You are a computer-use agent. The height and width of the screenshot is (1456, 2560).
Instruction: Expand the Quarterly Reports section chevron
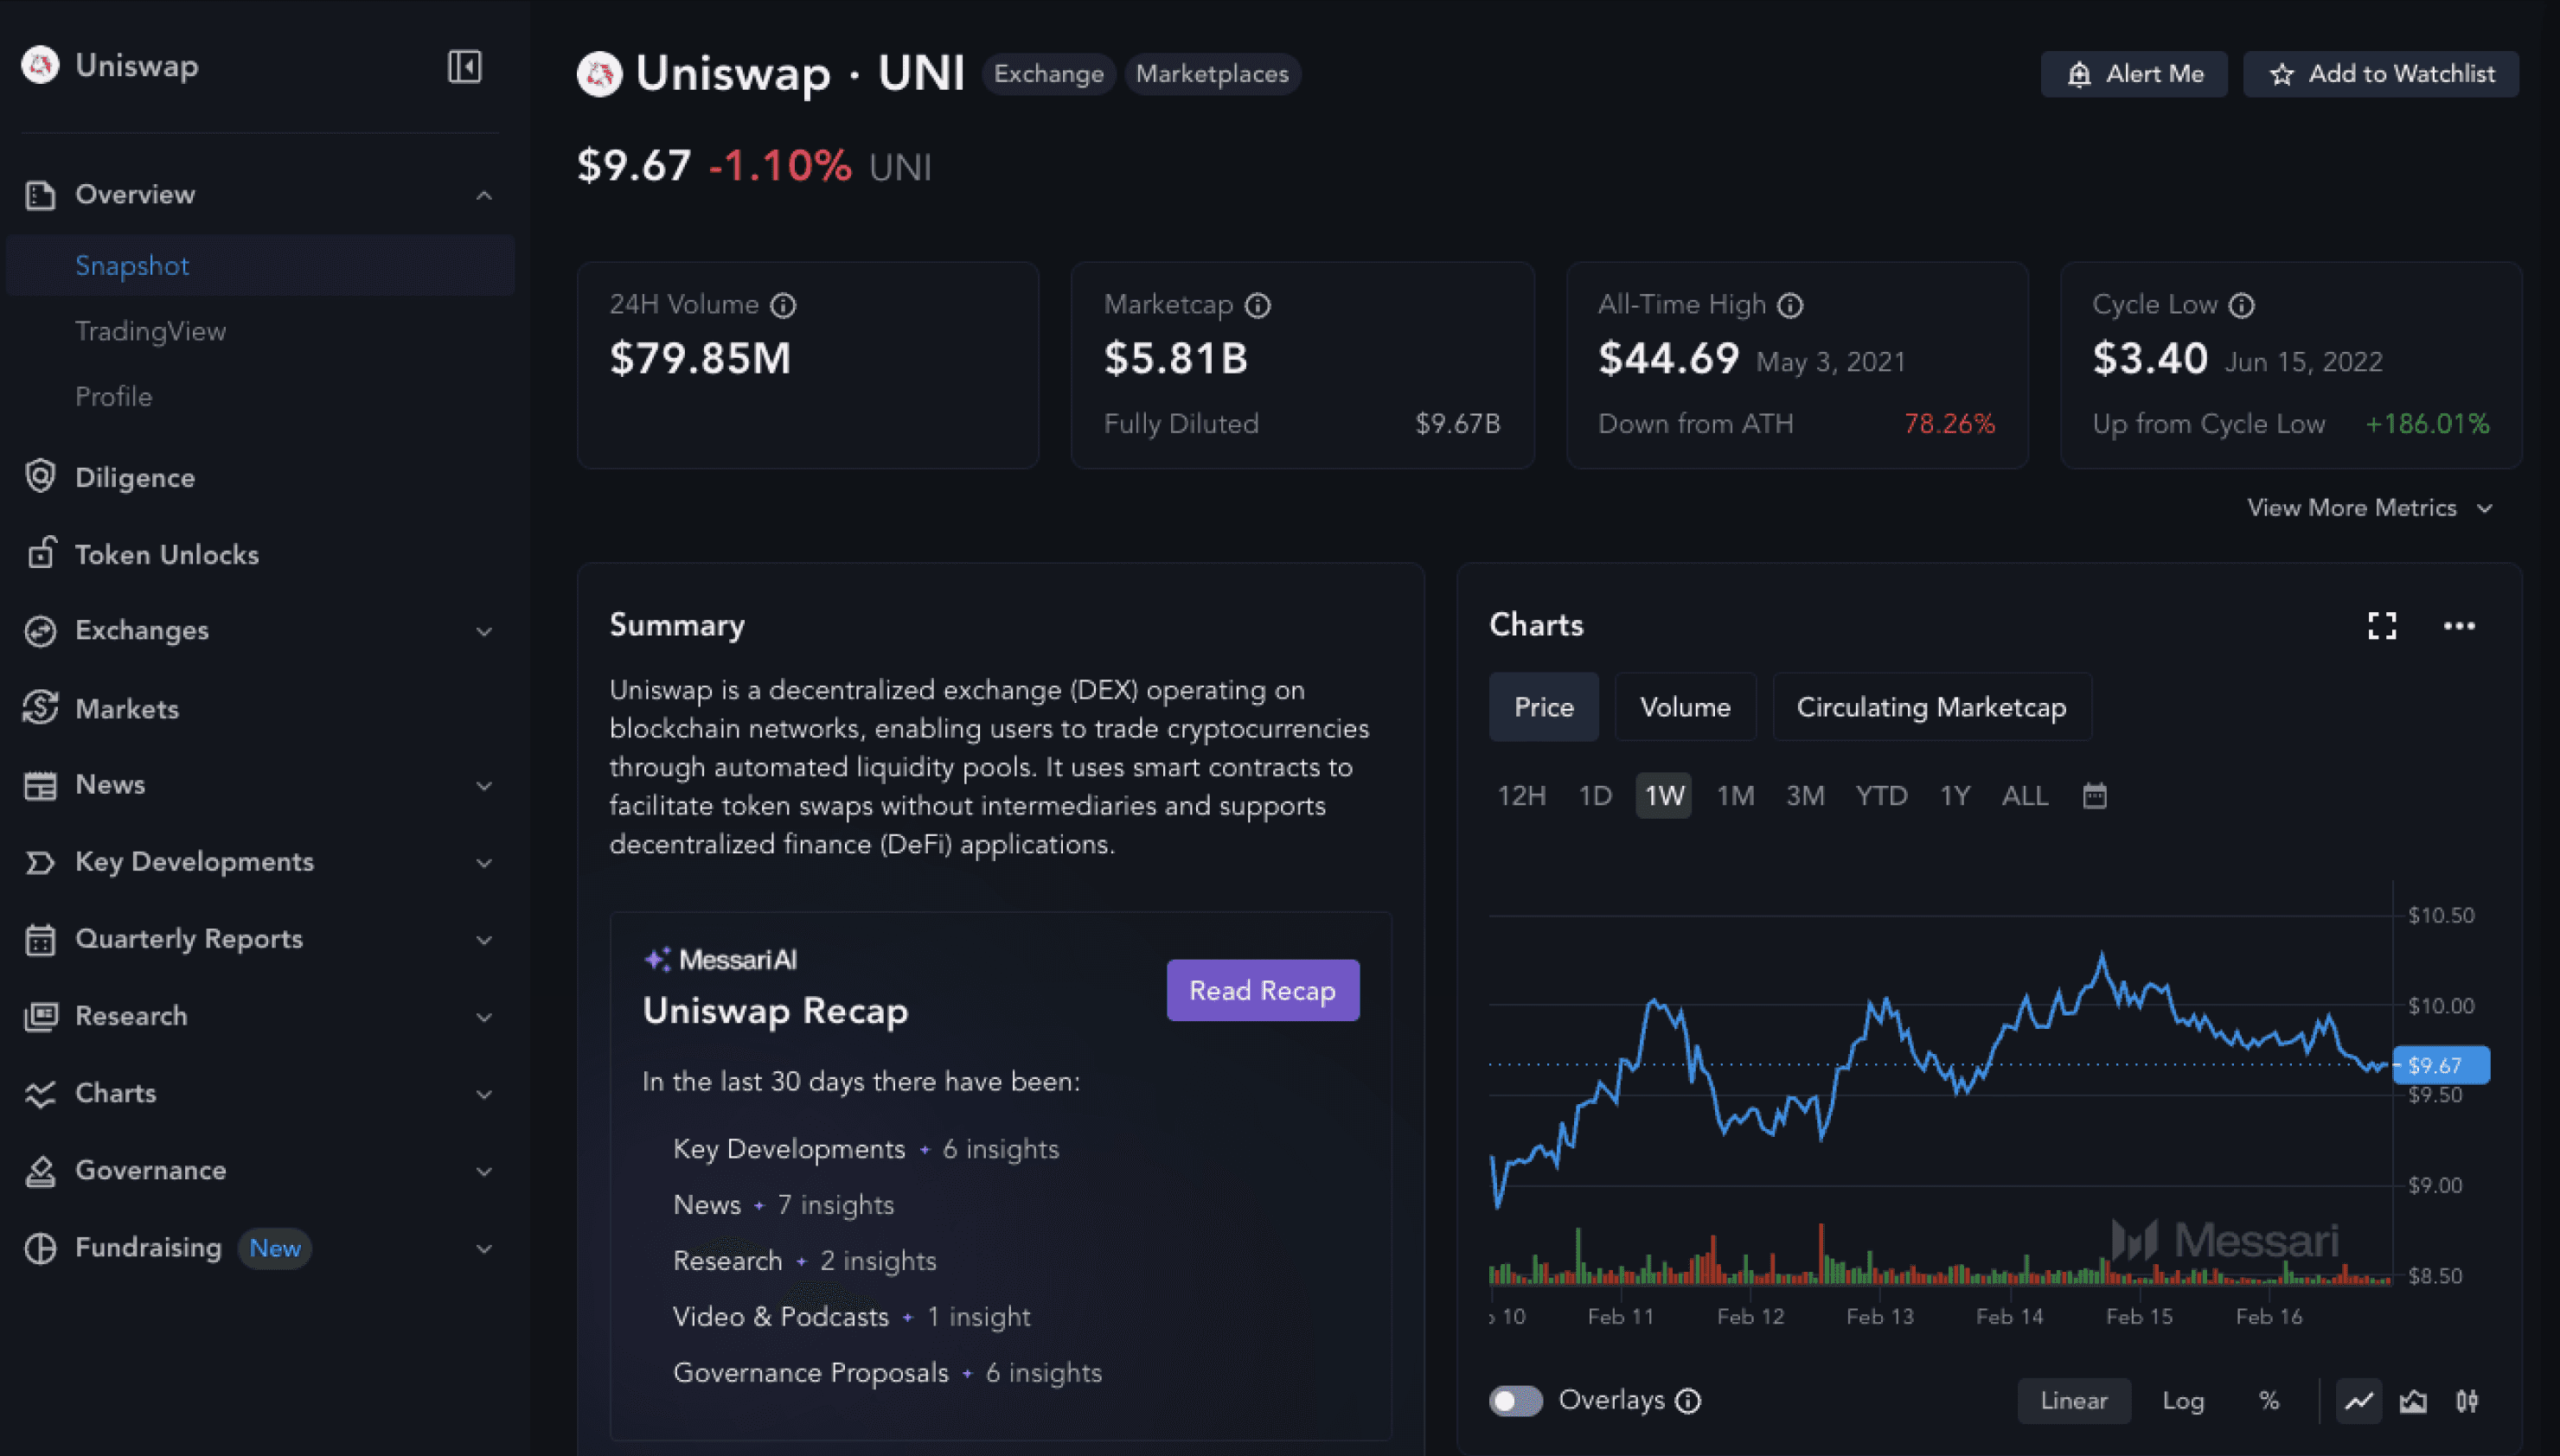484,940
